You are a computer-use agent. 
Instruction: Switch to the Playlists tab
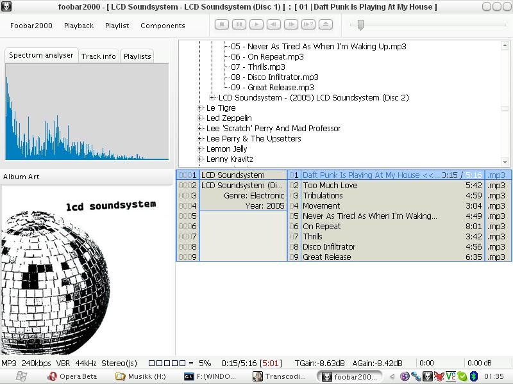click(x=137, y=56)
